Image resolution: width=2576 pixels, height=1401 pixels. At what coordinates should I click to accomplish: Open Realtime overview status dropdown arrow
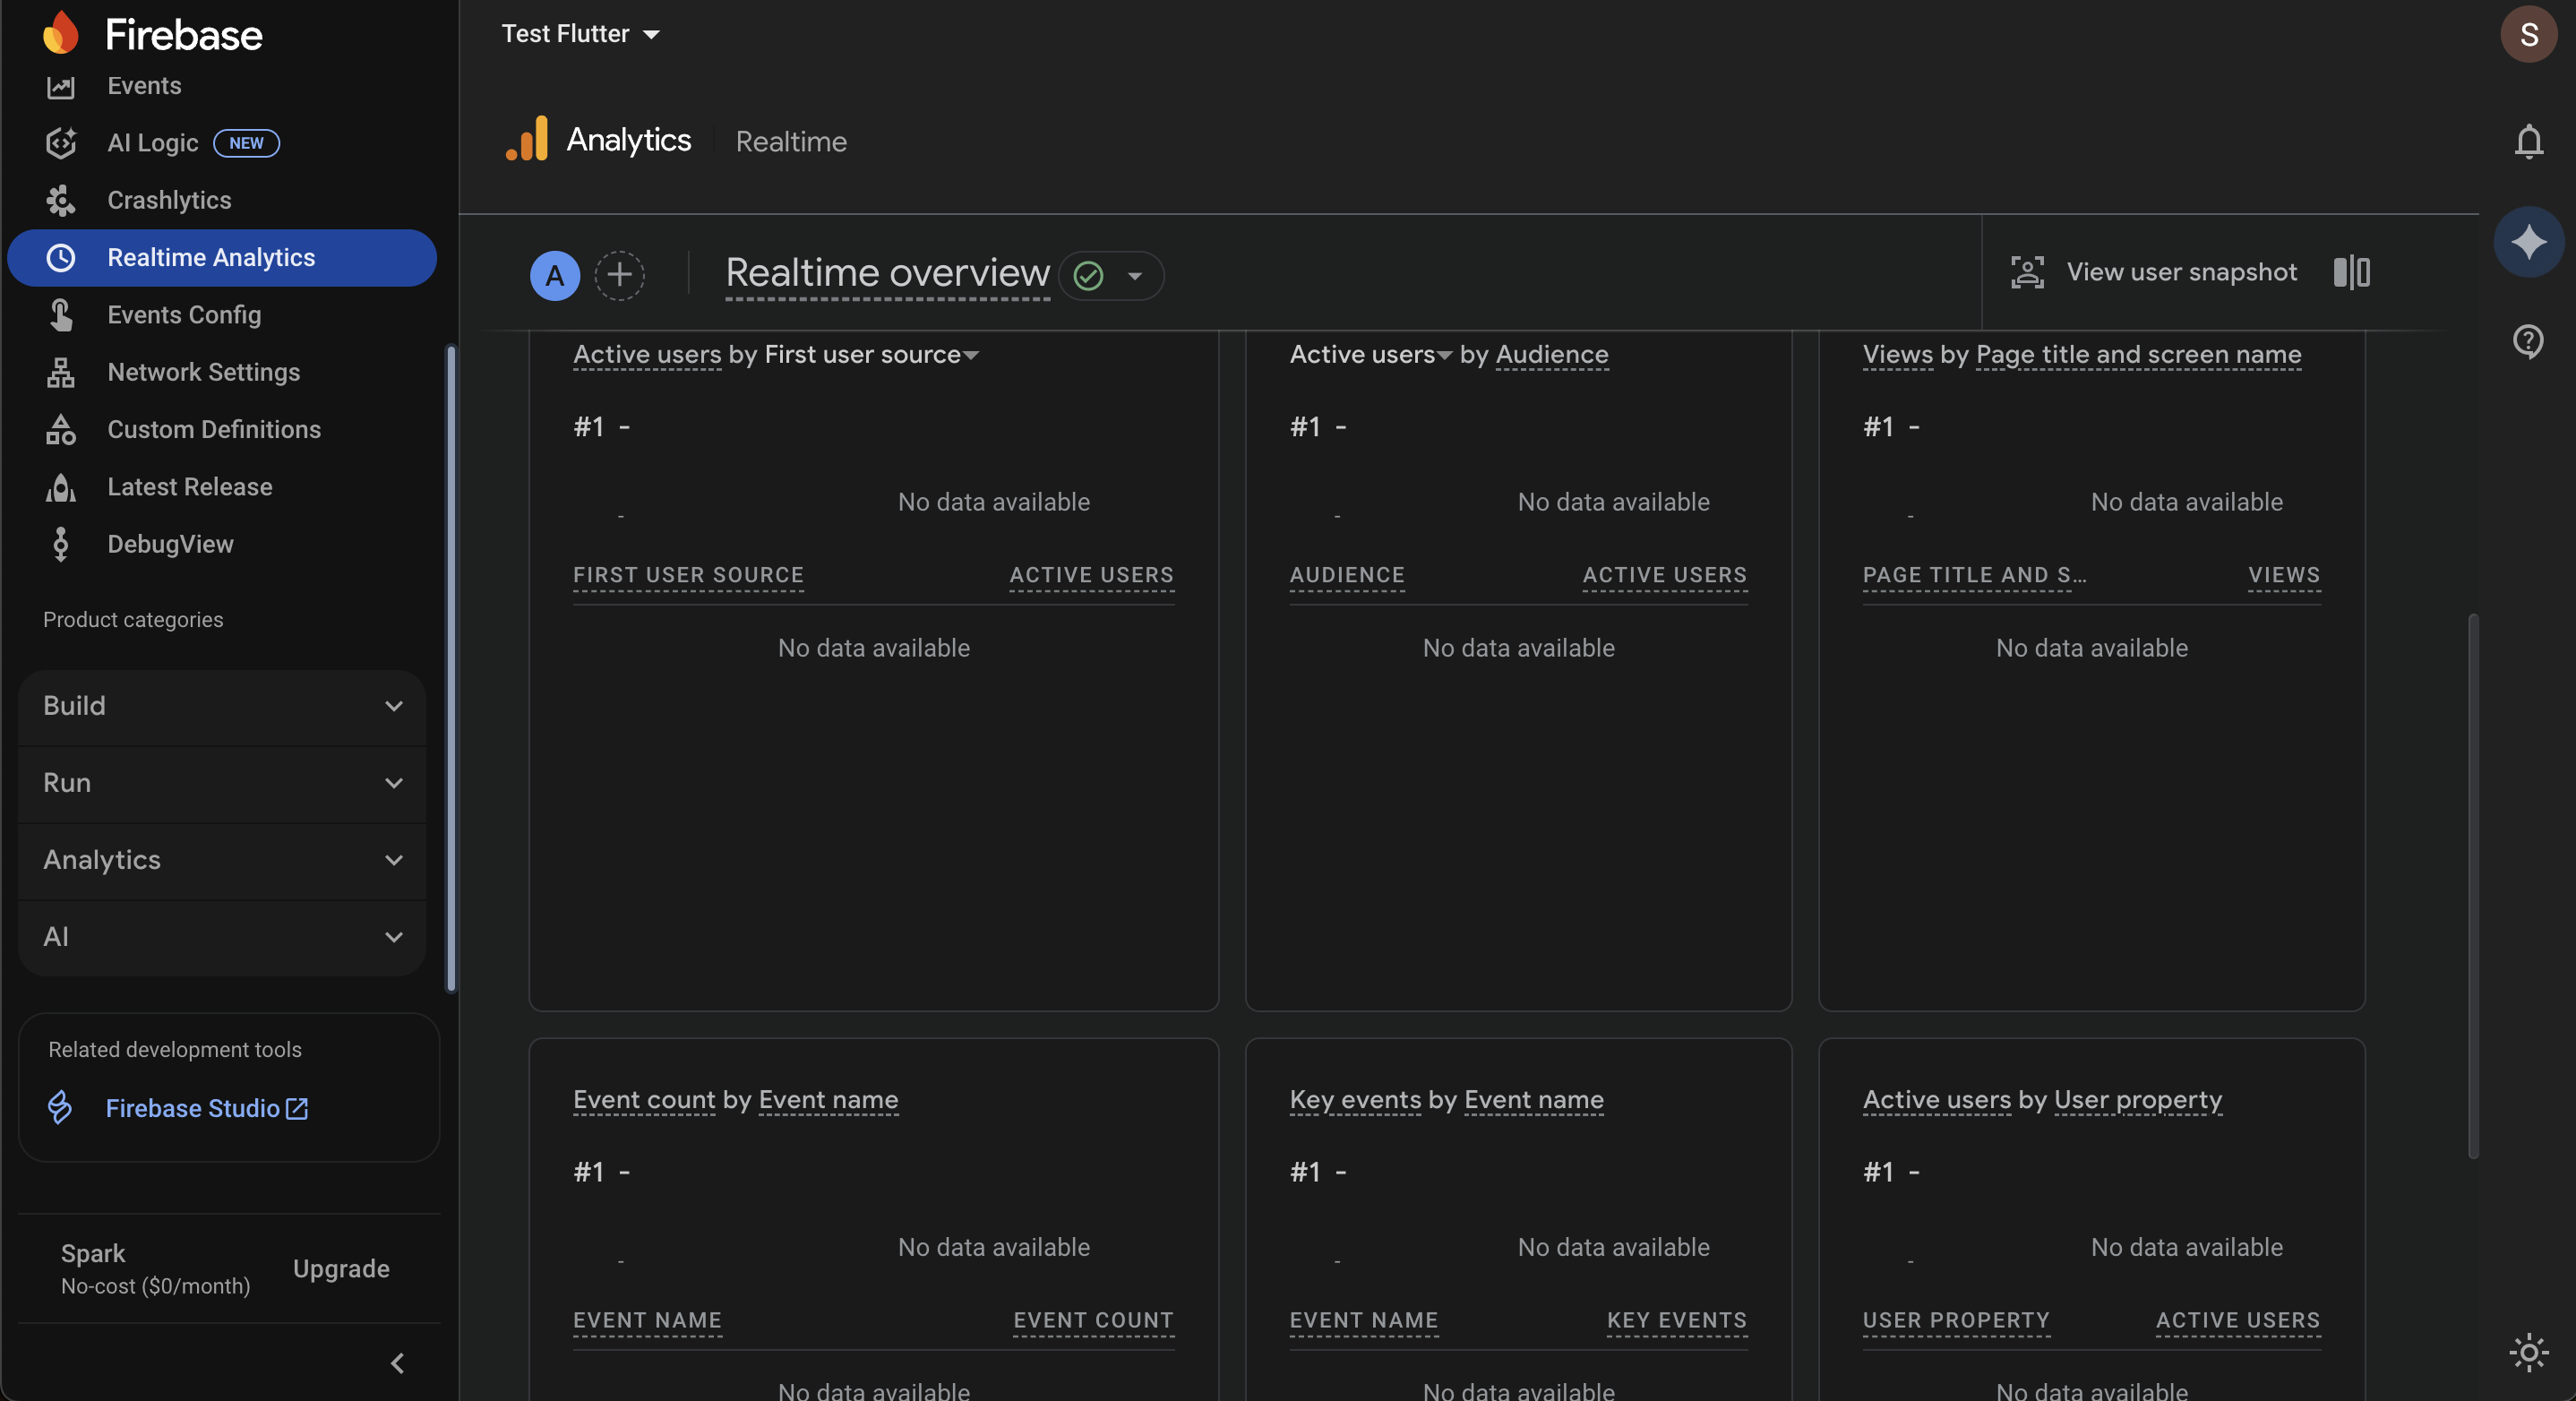coord(1135,276)
